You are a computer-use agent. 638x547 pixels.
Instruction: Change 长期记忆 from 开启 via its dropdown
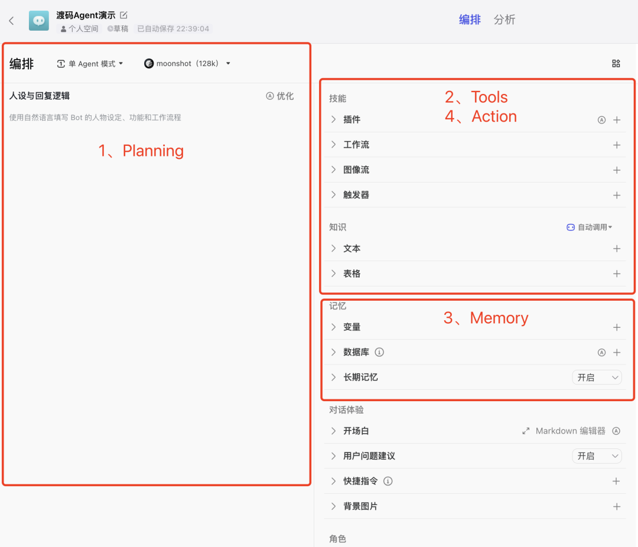[x=597, y=377]
